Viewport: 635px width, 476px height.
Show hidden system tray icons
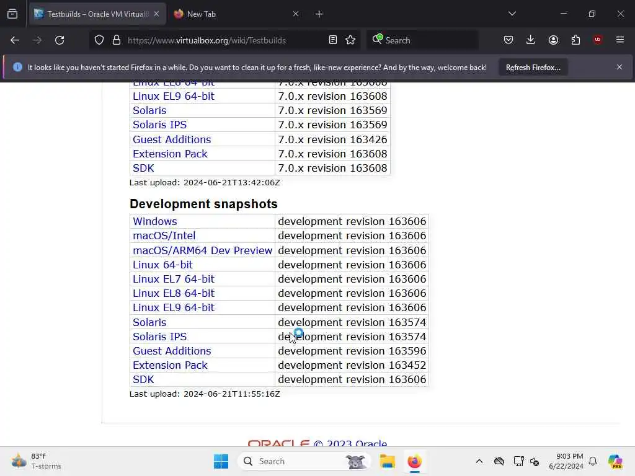coord(479,461)
